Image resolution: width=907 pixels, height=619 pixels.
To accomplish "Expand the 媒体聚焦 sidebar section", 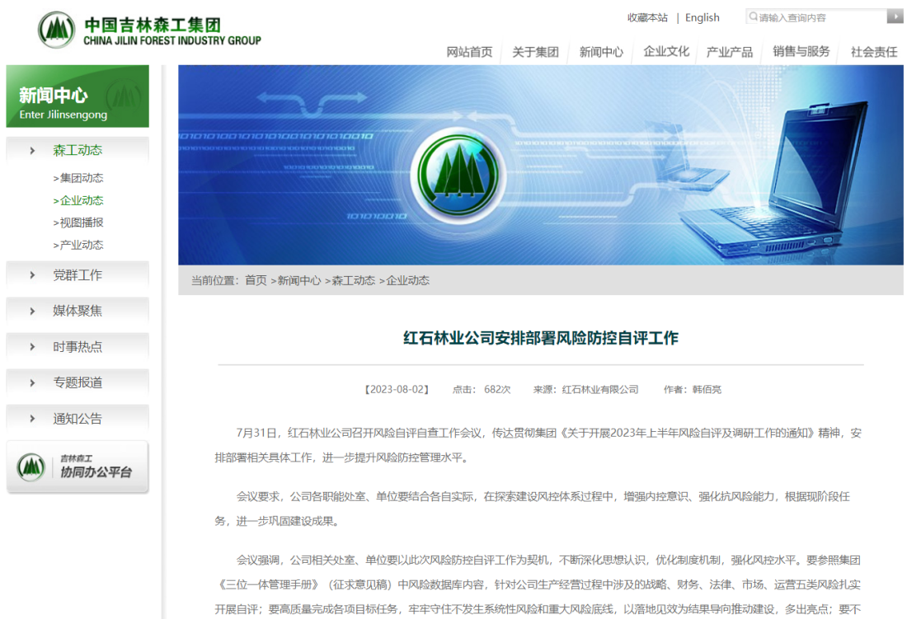I will coord(78,311).
